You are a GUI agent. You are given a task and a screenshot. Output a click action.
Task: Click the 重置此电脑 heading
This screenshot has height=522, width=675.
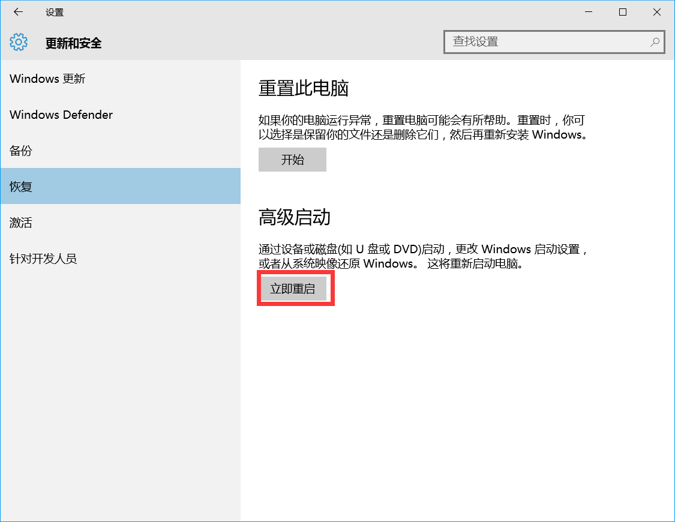pyautogui.click(x=304, y=88)
